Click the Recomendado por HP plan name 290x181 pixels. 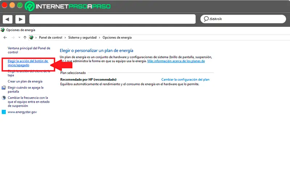click(x=88, y=79)
